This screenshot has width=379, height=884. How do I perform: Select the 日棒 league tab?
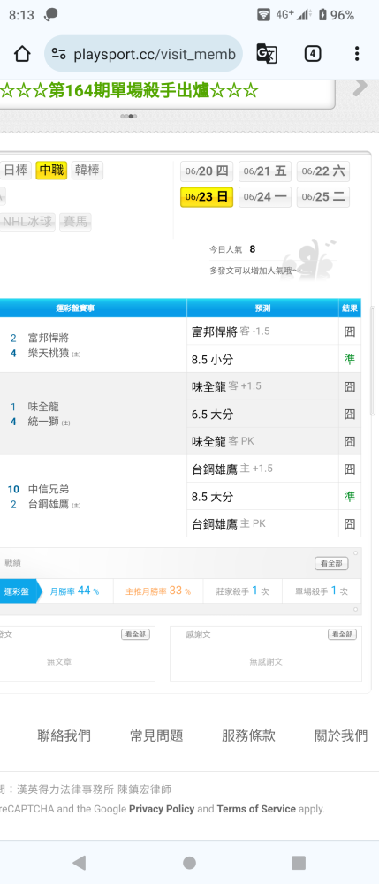(16, 171)
